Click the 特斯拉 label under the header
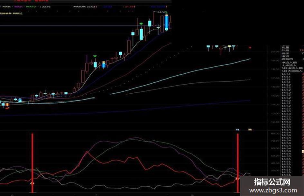The image size is (304, 196). [18, 14]
